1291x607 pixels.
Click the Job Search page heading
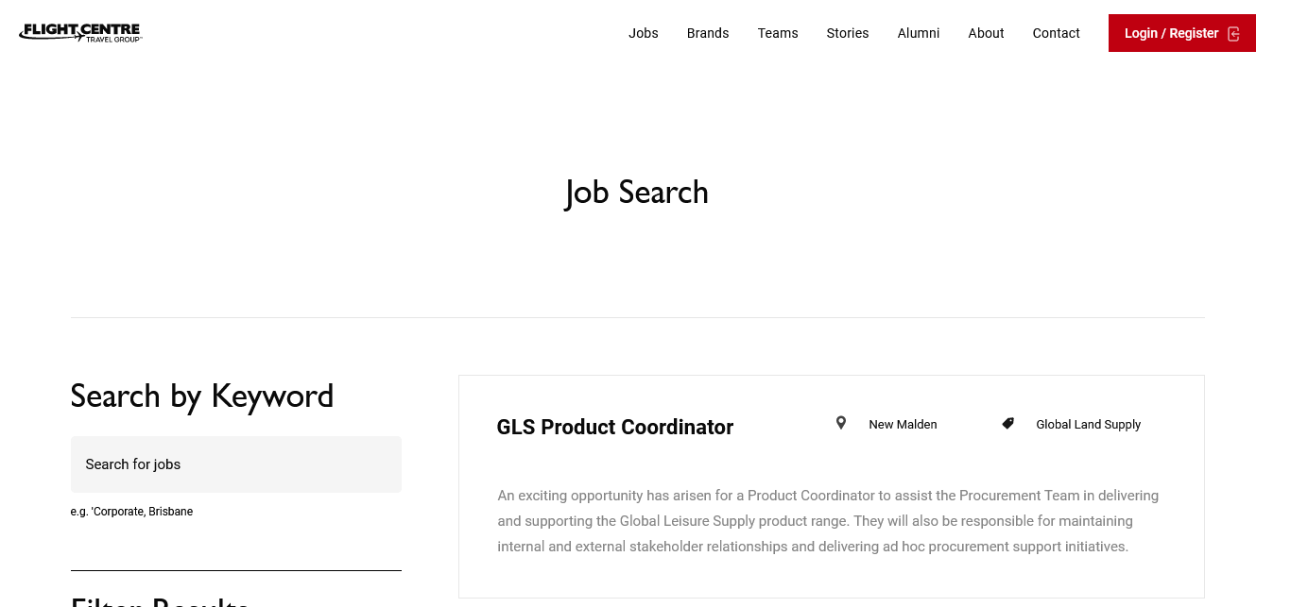point(637,193)
